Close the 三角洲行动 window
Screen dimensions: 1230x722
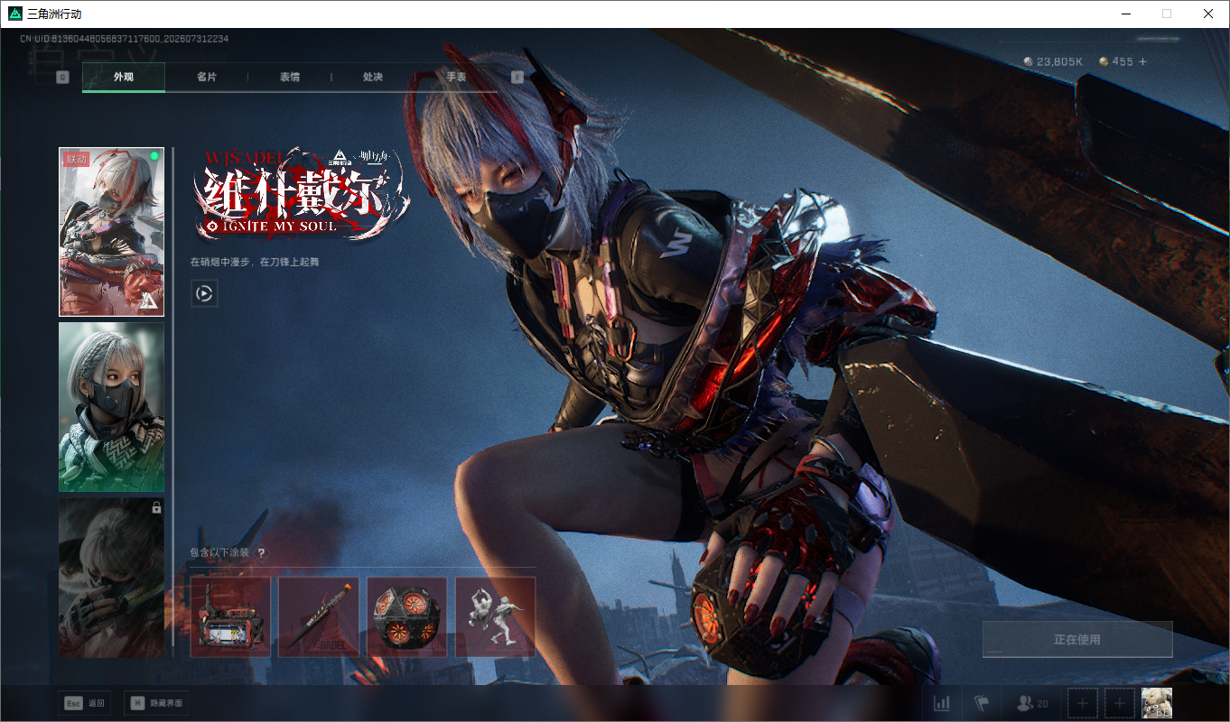(x=1208, y=14)
